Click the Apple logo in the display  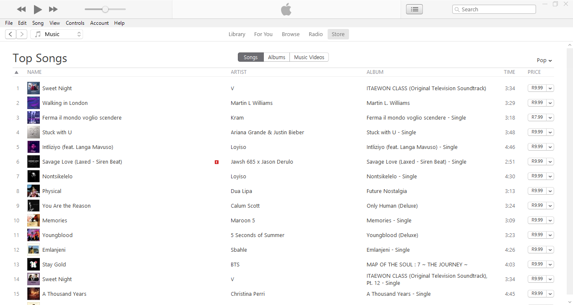click(x=286, y=9)
